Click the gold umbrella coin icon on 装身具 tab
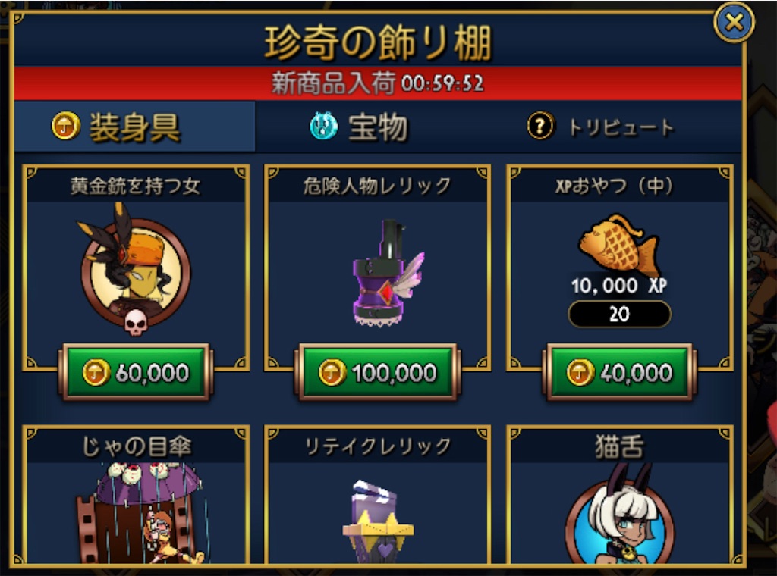777x576 pixels. [x=65, y=126]
